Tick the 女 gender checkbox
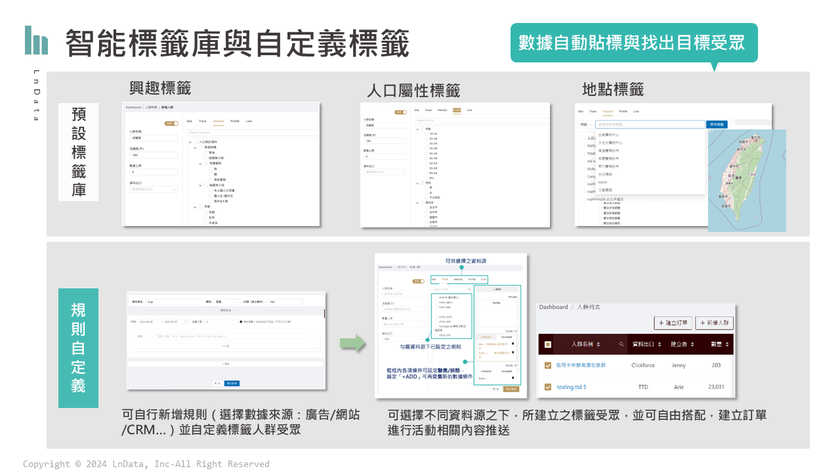Viewport: 840px width, 473px height. [x=427, y=192]
